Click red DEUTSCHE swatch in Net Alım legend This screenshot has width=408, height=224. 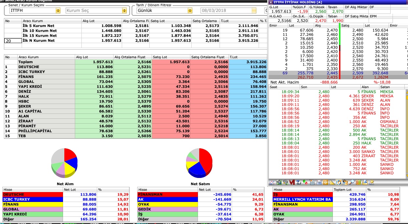point(32,194)
